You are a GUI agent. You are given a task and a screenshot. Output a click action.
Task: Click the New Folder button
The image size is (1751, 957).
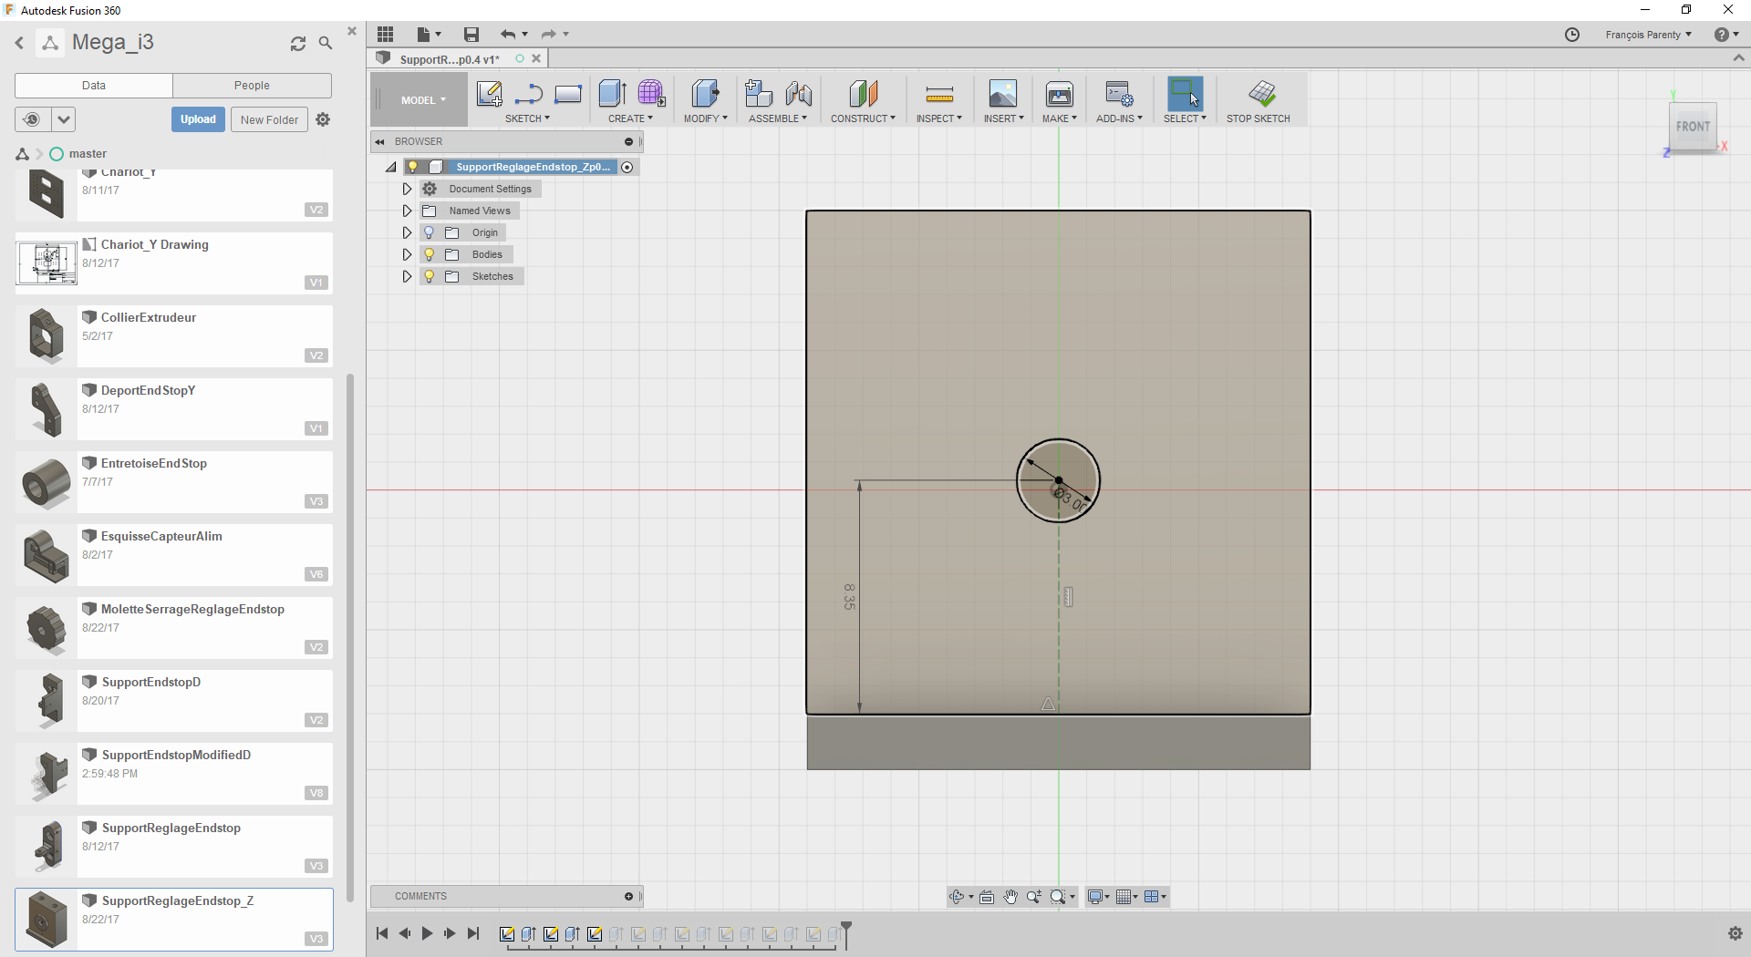click(x=269, y=119)
